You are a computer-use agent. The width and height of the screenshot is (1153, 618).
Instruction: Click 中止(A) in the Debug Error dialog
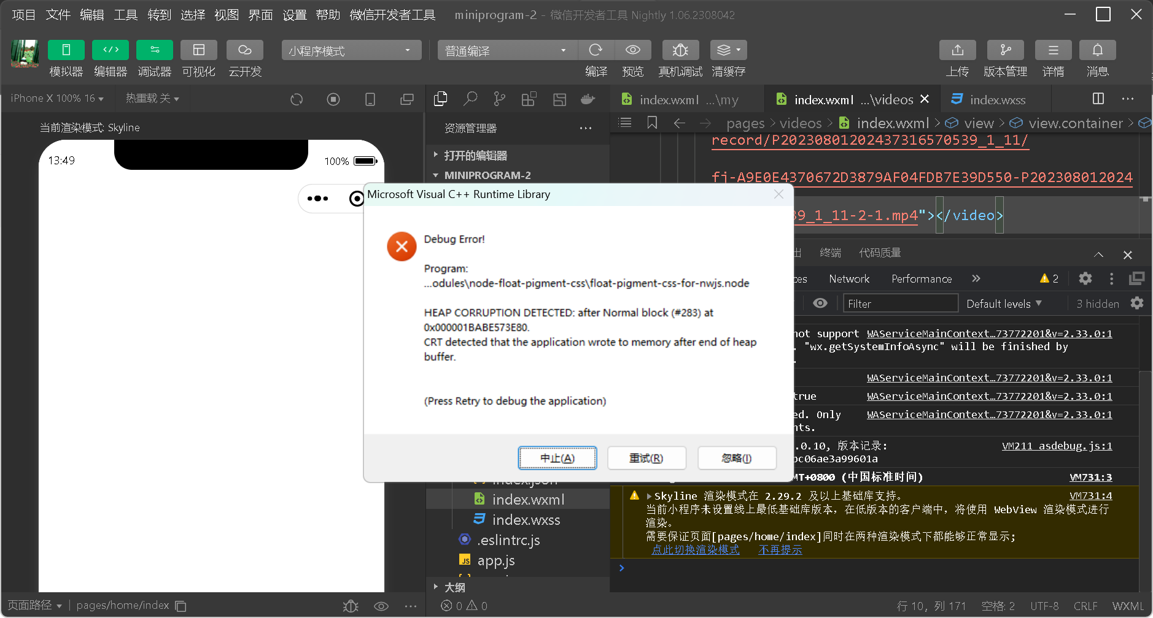557,458
